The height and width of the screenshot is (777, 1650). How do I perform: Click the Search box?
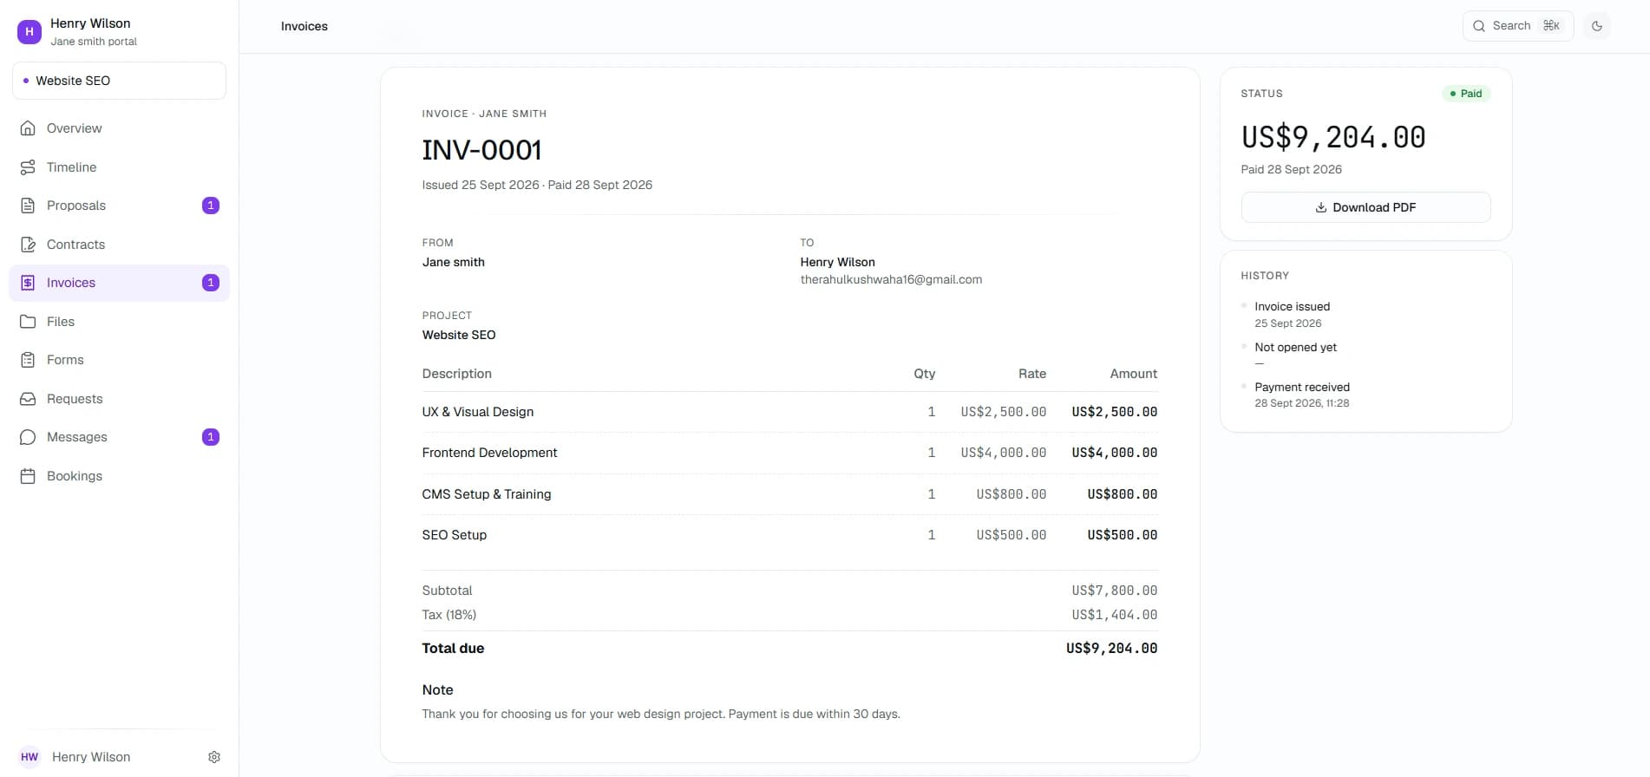[x=1517, y=26]
